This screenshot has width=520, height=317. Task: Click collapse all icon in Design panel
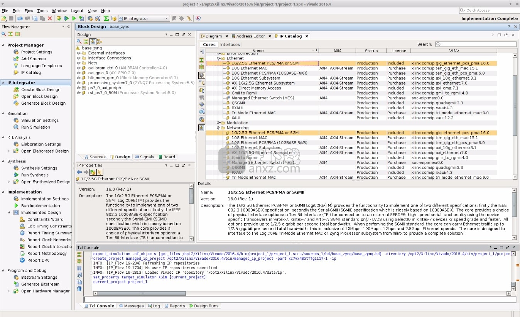tap(86, 41)
